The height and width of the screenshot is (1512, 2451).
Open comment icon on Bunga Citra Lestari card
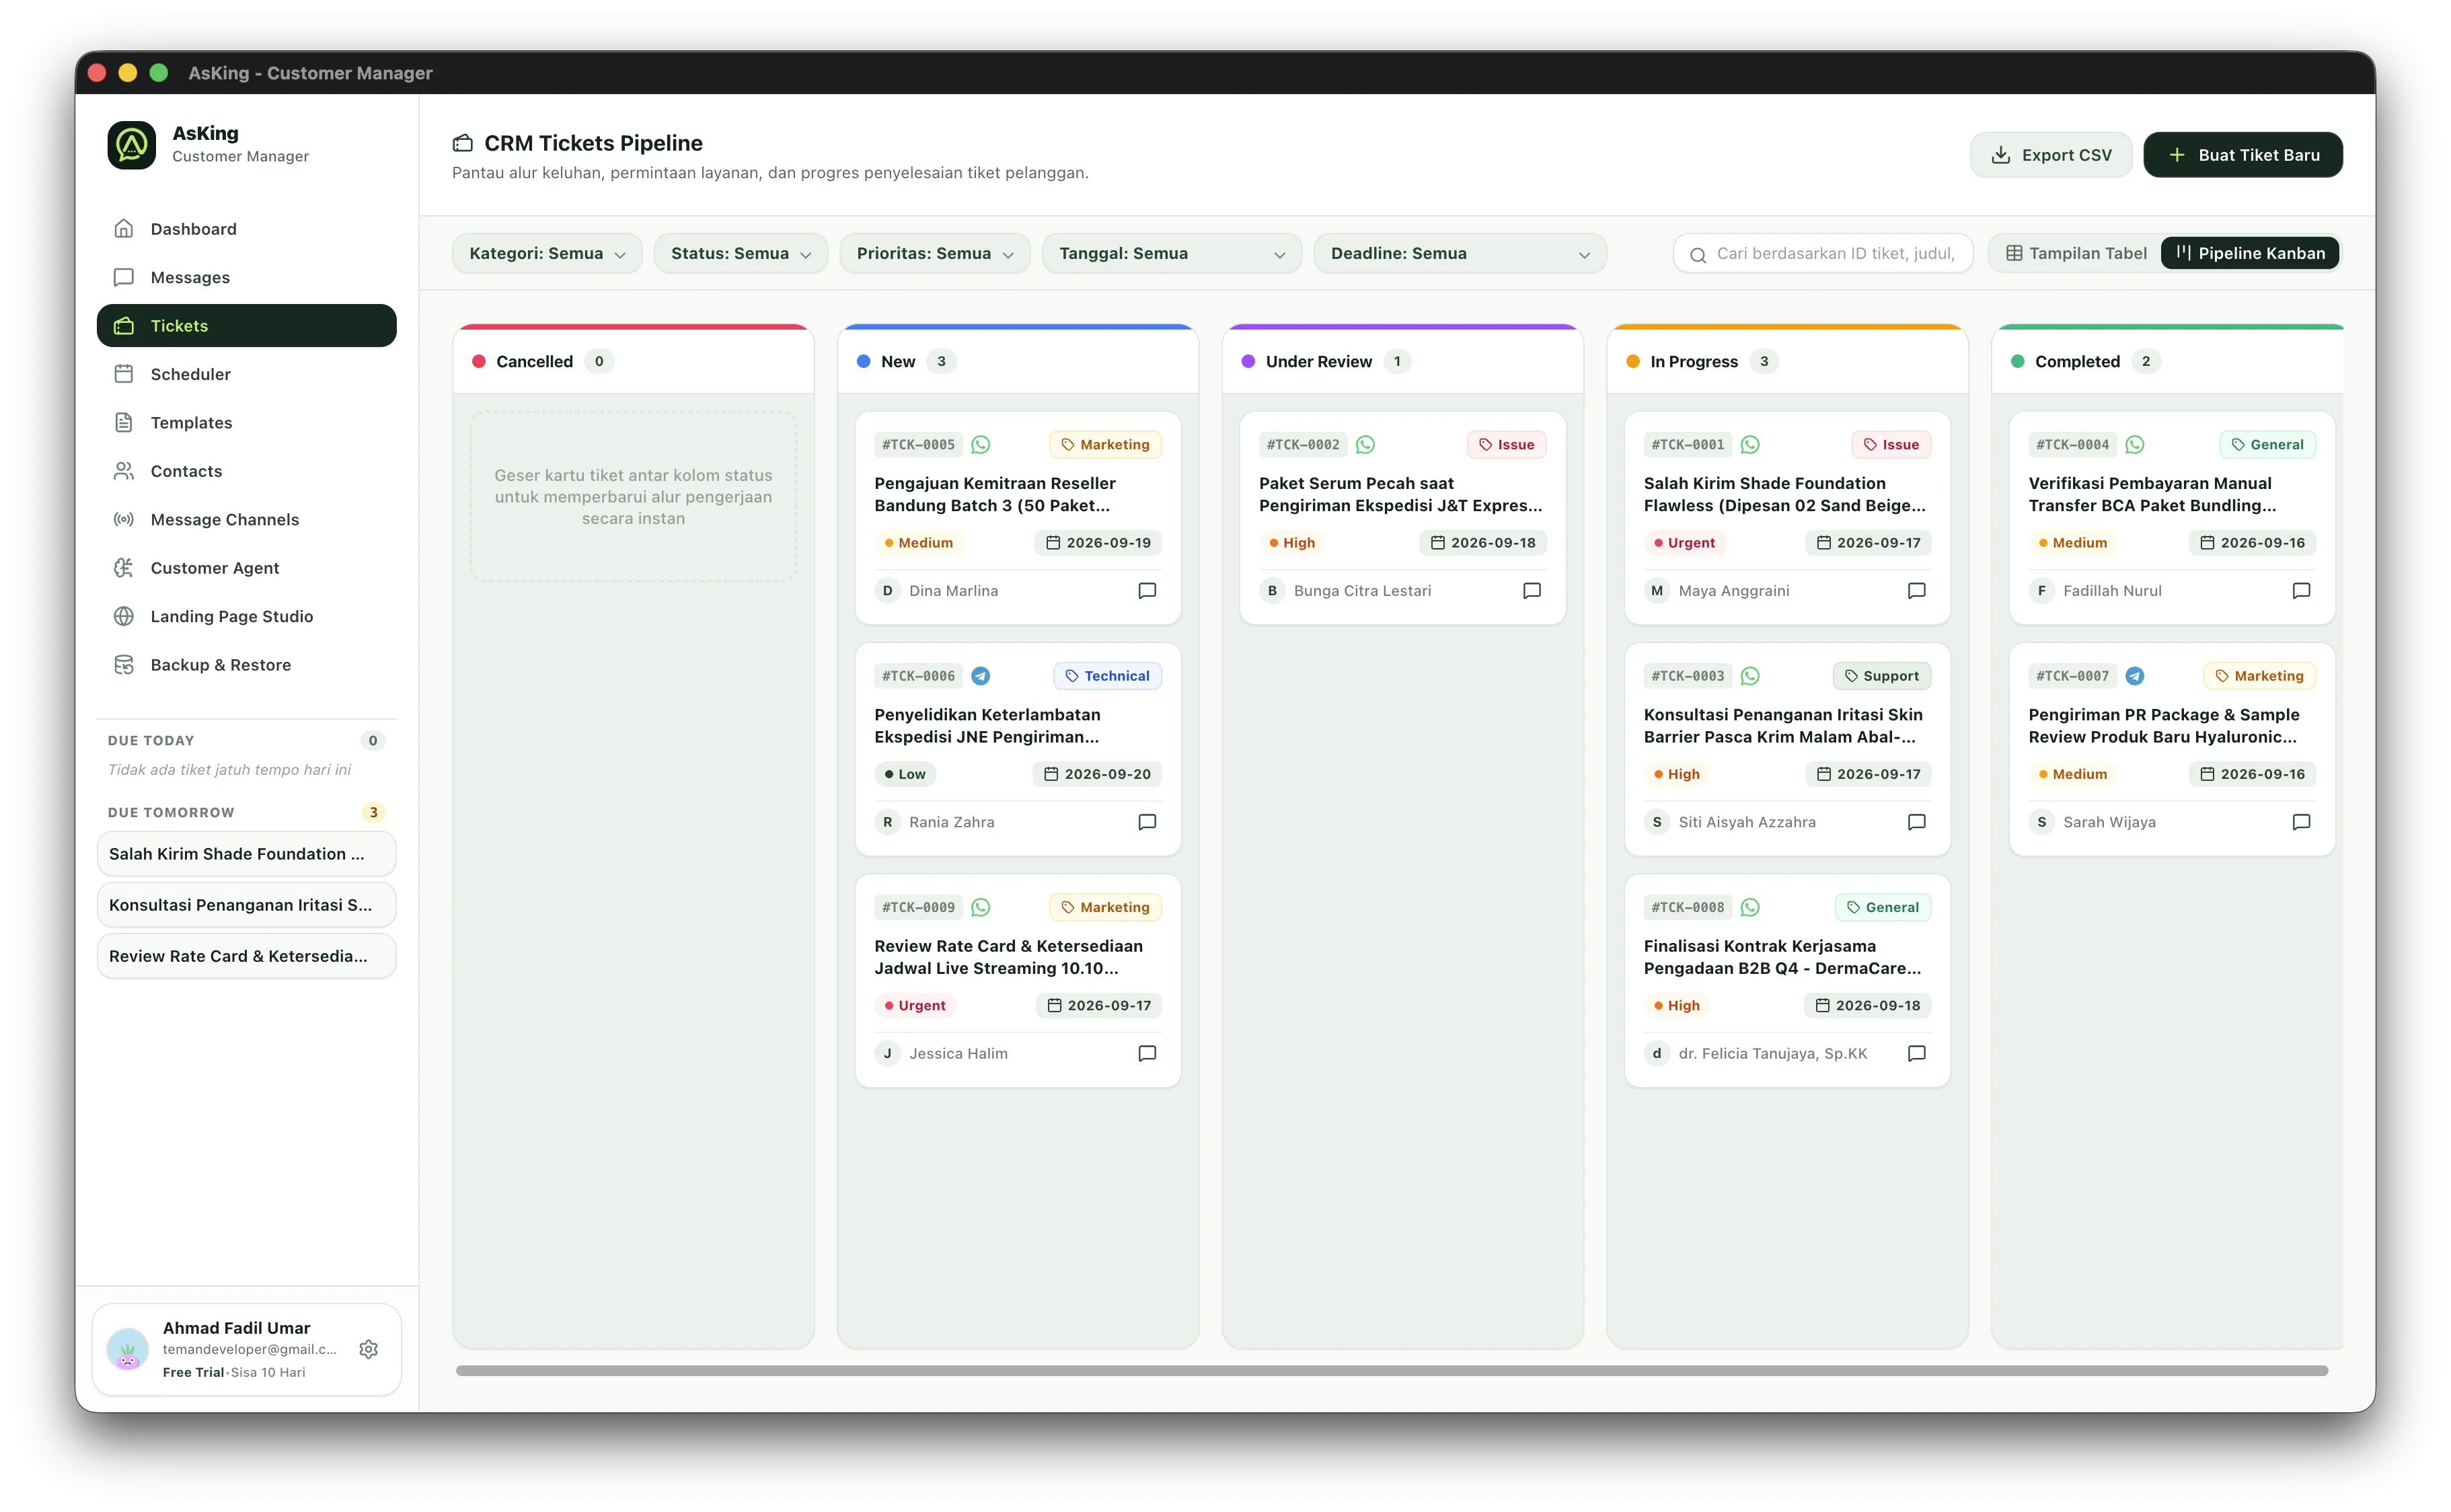tap(1531, 591)
